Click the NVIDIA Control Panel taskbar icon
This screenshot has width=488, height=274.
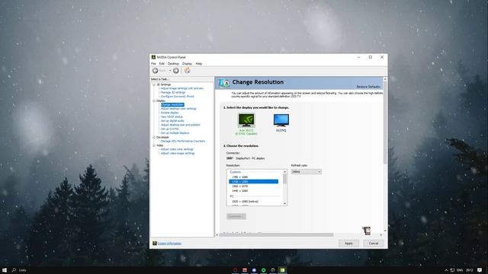coord(282,270)
